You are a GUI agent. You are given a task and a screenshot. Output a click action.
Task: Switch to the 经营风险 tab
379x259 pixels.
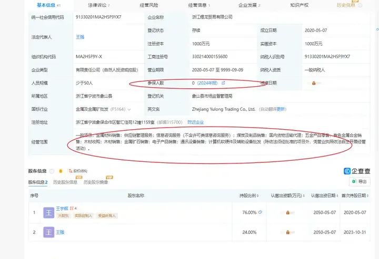(x=149, y=5)
